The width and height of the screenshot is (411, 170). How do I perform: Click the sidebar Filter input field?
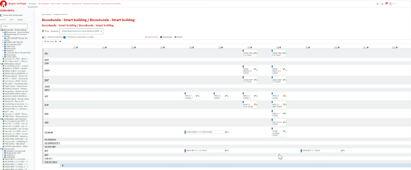tap(14, 26)
